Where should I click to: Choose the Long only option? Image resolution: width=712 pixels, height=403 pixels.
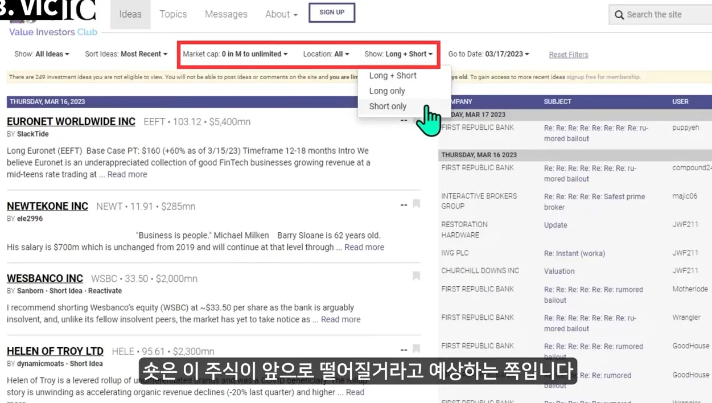click(387, 91)
